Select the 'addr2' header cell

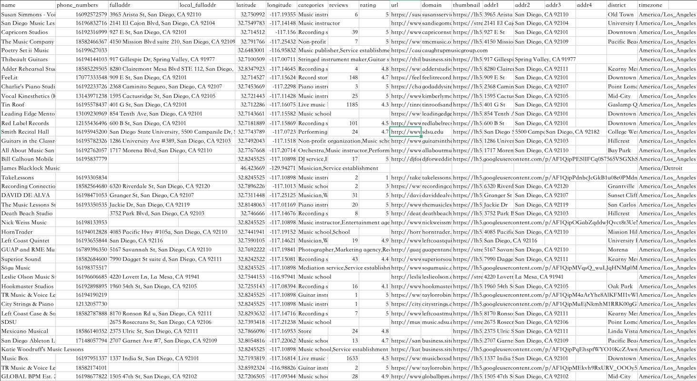(529, 5)
